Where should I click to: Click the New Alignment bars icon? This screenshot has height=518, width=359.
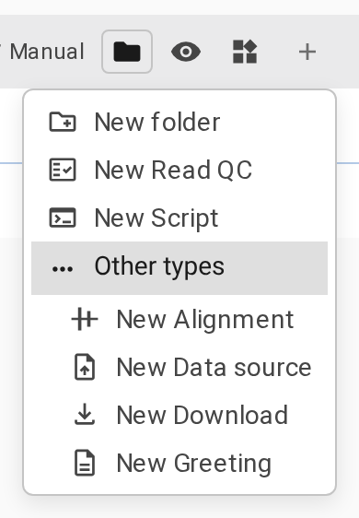[x=85, y=319]
